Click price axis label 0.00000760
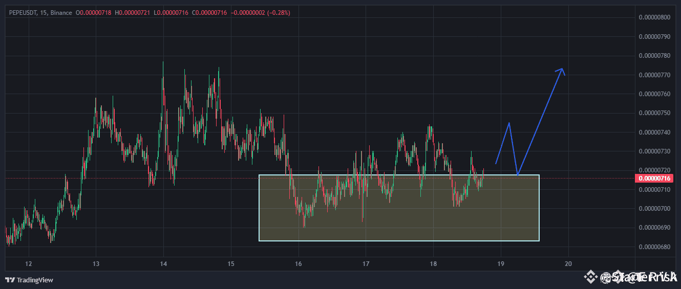Image resolution: width=681 pixels, height=289 pixels. (654, 94)
